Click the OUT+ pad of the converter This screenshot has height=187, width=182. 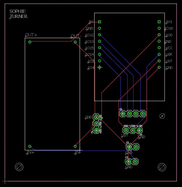pyautogui.click(x=30, y=42)
